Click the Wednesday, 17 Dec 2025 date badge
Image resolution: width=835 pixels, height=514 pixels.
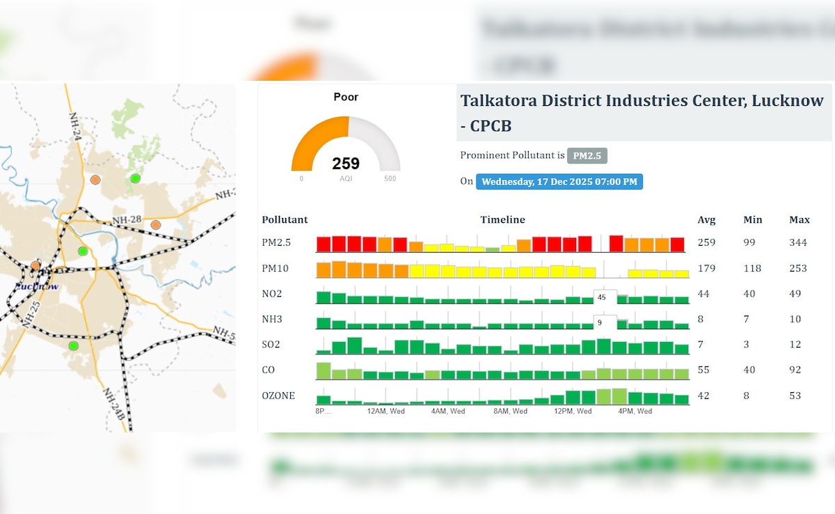point(559,182)
